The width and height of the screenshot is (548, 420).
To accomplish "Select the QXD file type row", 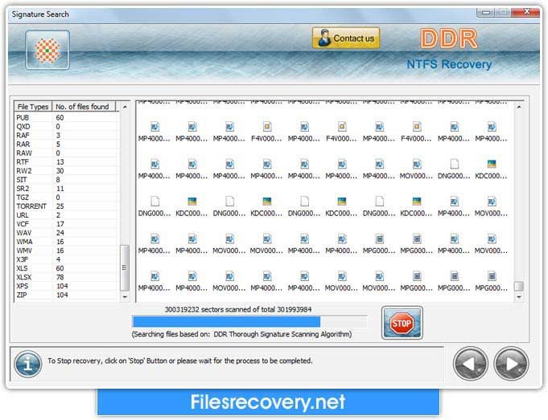I will [x=66, y=126].
